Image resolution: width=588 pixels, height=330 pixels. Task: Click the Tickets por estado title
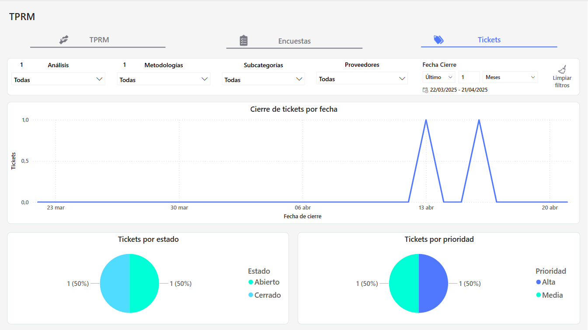point(148,239)
